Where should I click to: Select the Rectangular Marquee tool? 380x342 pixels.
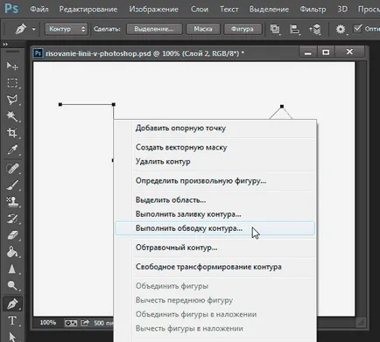[x=12, y=83]
